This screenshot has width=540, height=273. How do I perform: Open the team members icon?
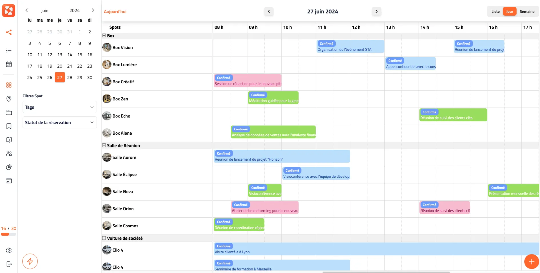(x=9, y=153)
